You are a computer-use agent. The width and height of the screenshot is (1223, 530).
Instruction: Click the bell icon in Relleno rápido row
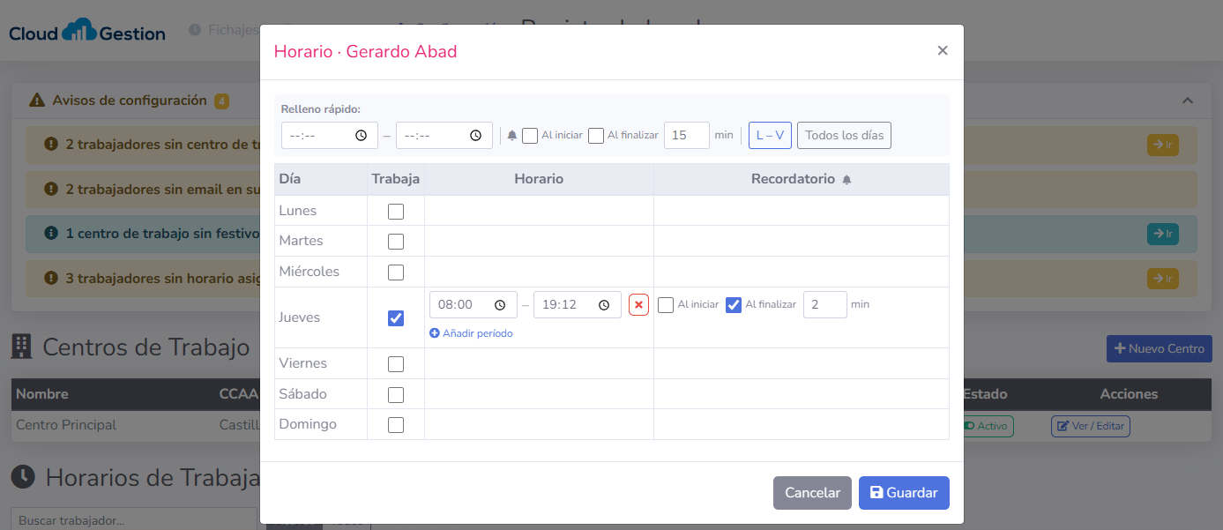[x=512, y=136]
